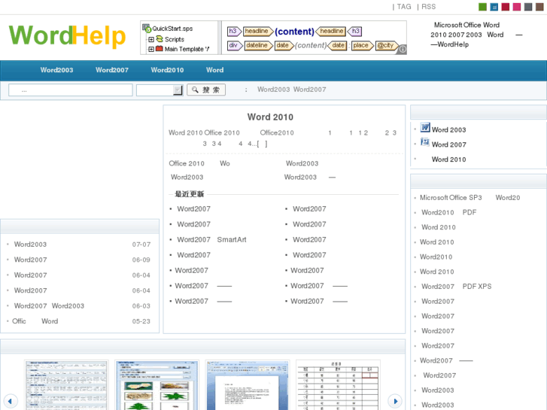
Task: Expand the Scripts node in banner tree
Action: [151, 39]
